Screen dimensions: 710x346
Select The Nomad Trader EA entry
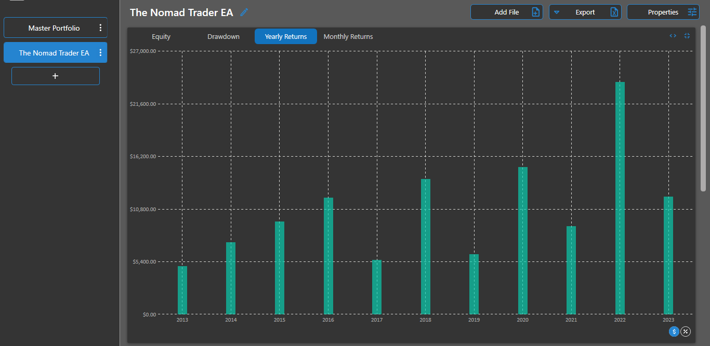(x=52, y=52)
